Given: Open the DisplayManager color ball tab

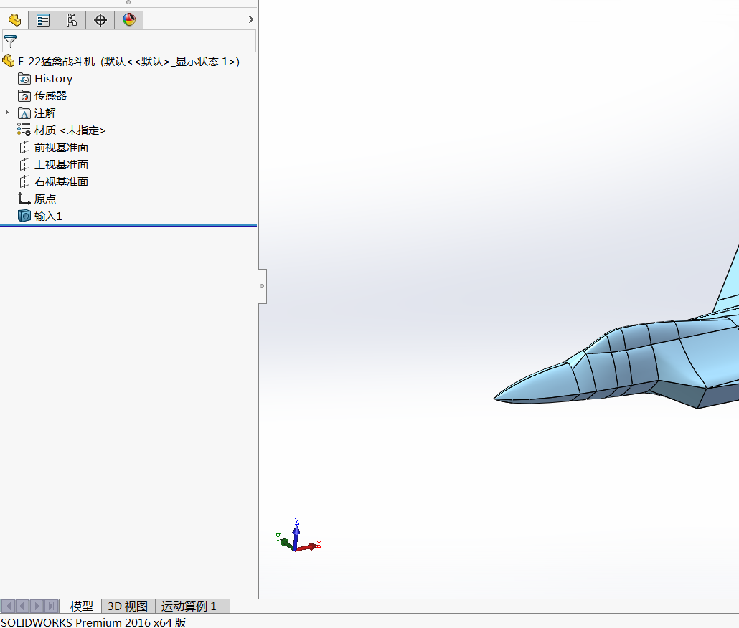Looking at the screenshot, I should click(x=129, y=20).
